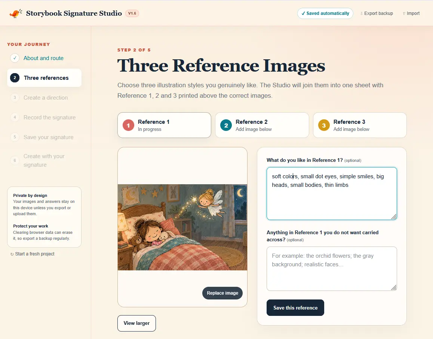Start a fresh project

point(32,254)
